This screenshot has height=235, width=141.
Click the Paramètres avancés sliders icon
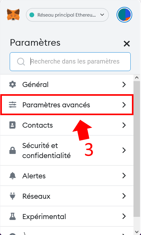click(13, 105)
